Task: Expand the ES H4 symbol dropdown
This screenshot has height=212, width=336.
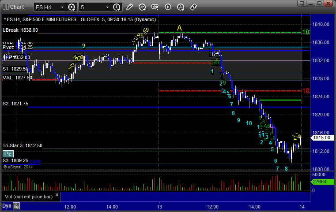Action: click(x=62, y=7)
